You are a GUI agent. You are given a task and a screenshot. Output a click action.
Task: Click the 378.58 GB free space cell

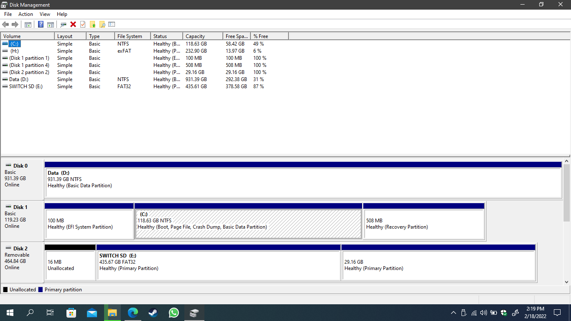[236, 86]
